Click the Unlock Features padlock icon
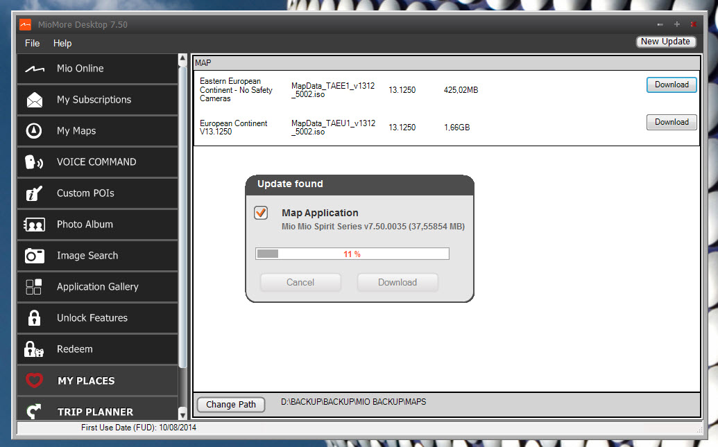 35,317
